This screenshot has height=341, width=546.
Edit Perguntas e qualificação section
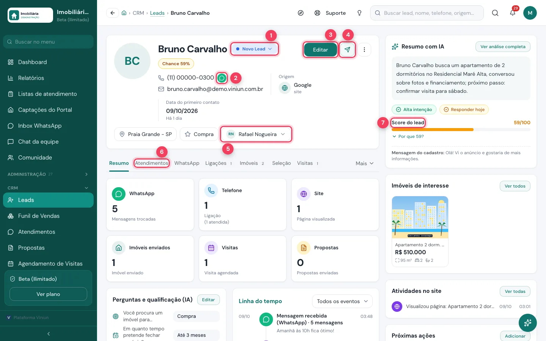[x=209, y=300]
